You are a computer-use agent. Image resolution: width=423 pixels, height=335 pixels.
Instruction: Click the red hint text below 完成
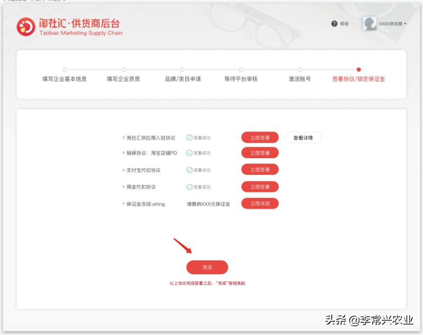tap(207, 283)
